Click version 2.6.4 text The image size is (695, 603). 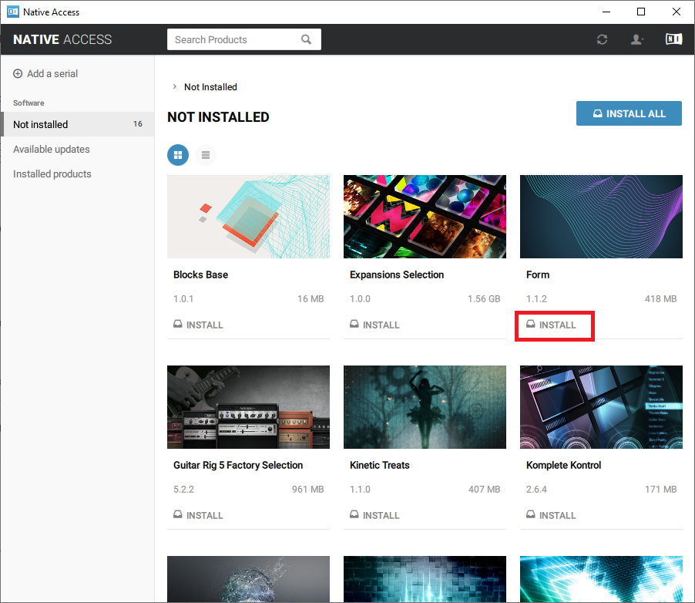(x=536, y=490)
